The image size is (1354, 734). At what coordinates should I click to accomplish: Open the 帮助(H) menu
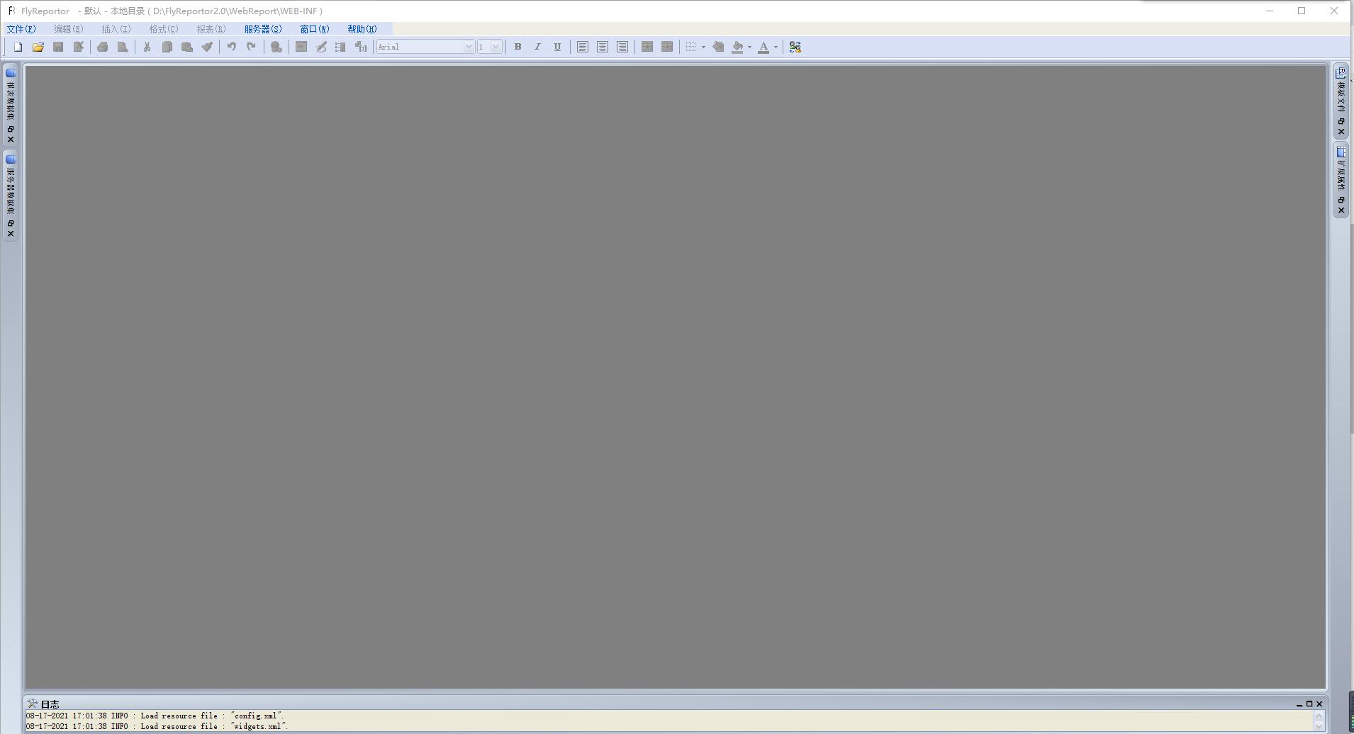point(362,29)
